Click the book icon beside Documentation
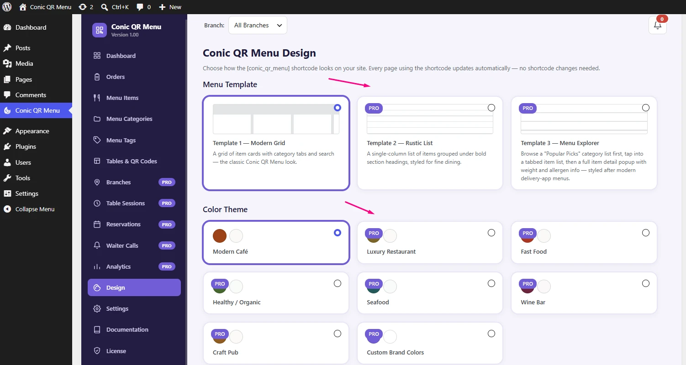Screen dimensions: 686x365 point(97,329)
